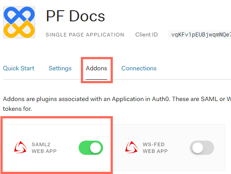Click the Client ID label
This screenshot has height=174, width=231.
click(147, 35)
